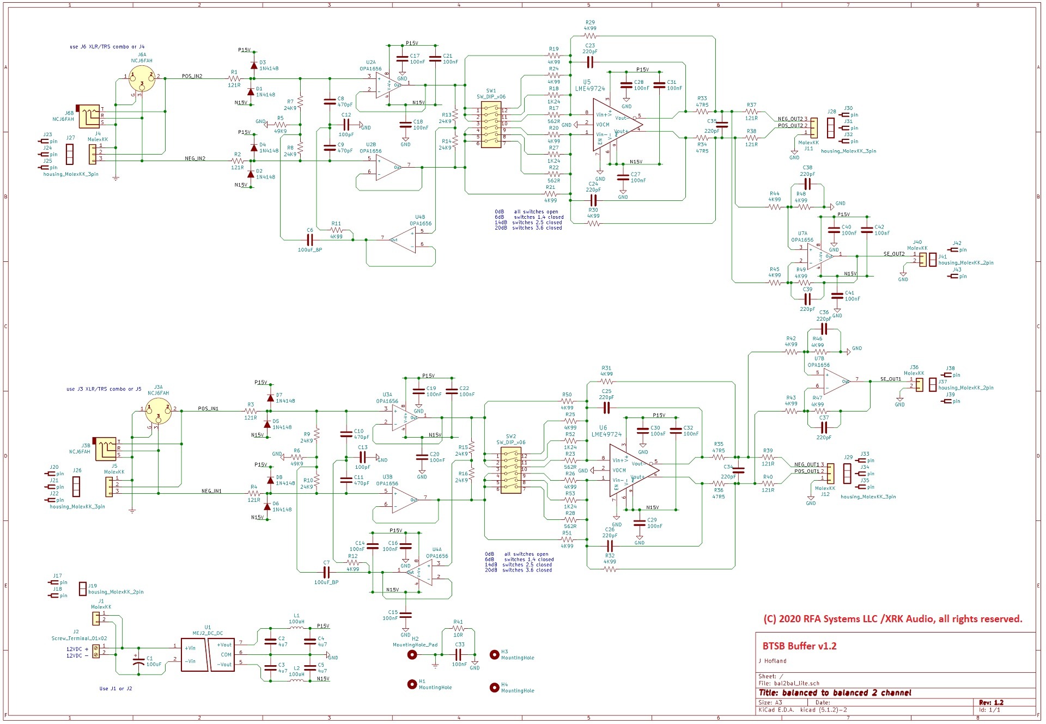Select the H3 mounting hole symbol
This screenshot has width=1046, height=724.
(x=494, y=654)
